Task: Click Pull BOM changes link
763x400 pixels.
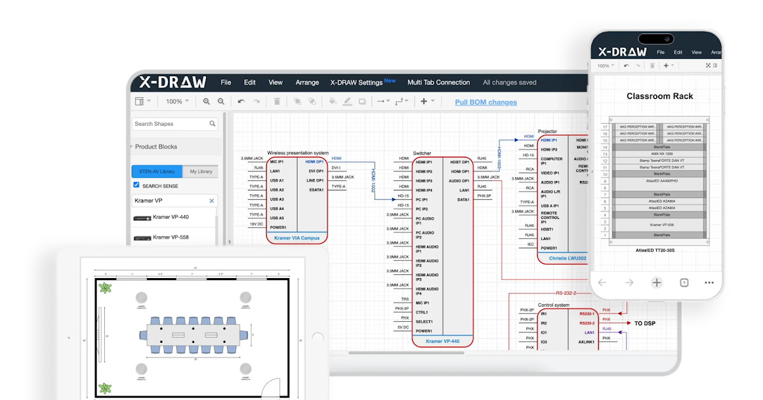Action: [x=486, y=102]
